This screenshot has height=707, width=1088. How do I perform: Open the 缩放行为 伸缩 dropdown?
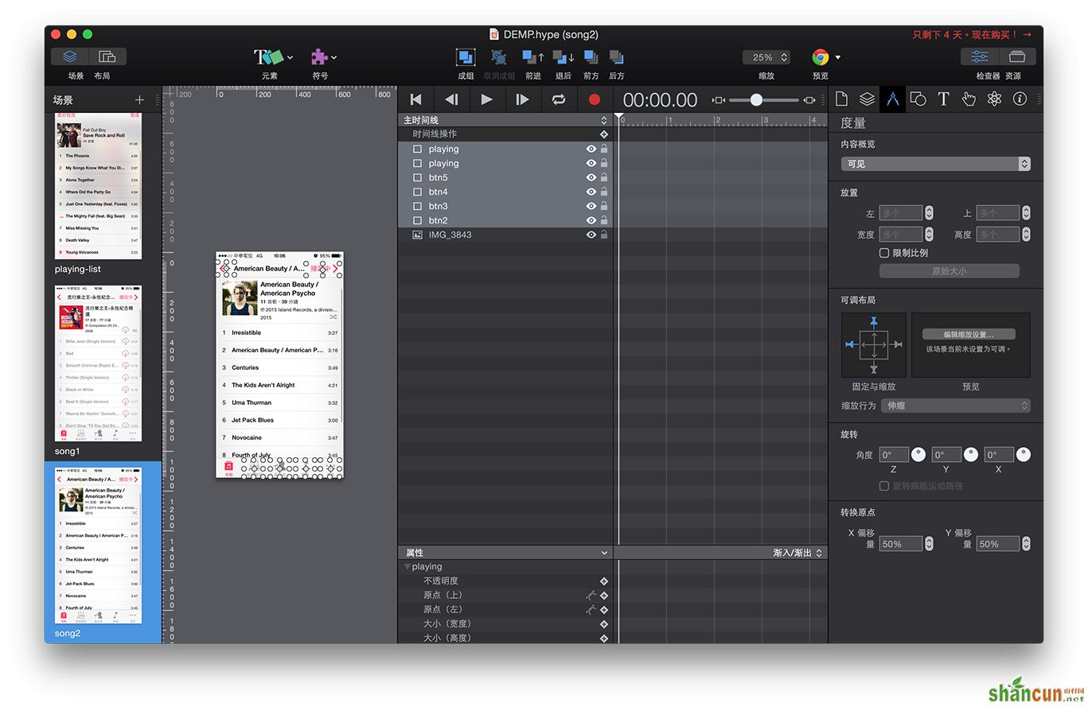(x=955, y=406)
